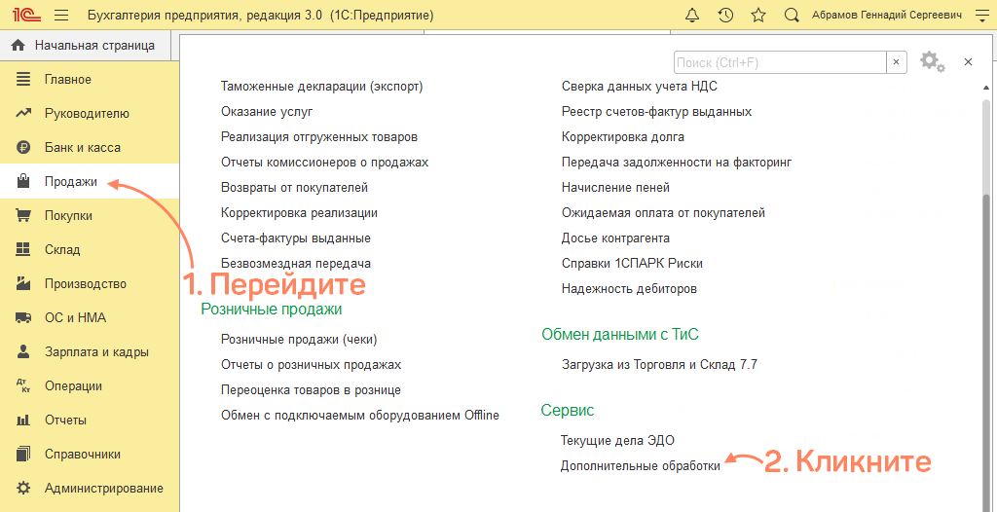Click the Банк и касса ruble icon
The width and height of the screenshot is (997, 512).
click(x=23, y=148)
